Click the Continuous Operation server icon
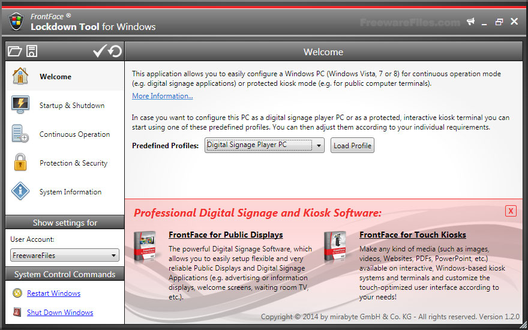 pyautogui.click(x=20, y=134)
